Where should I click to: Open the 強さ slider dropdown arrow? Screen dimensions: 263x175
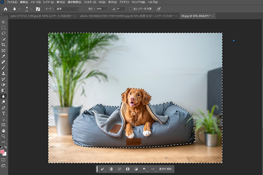pos(107,9)
